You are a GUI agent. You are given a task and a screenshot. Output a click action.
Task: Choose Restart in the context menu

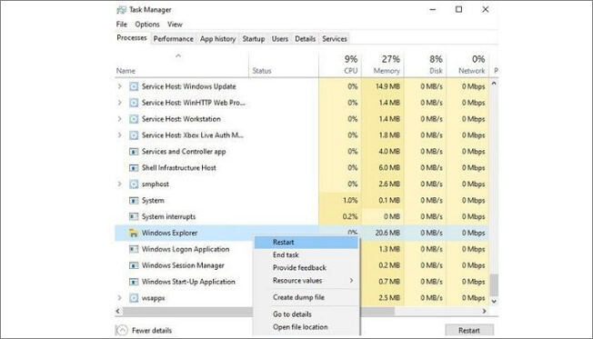coord(306,243)
